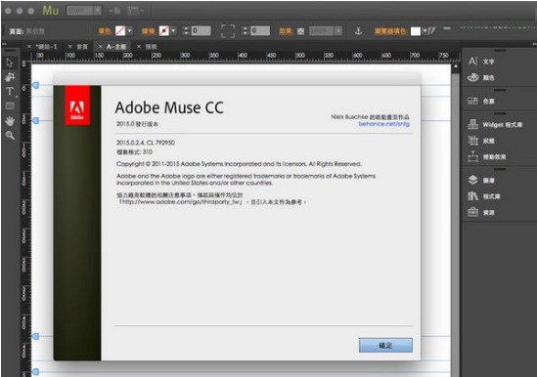
Task: Select the Text (T) tool
Action: [10, 92]
